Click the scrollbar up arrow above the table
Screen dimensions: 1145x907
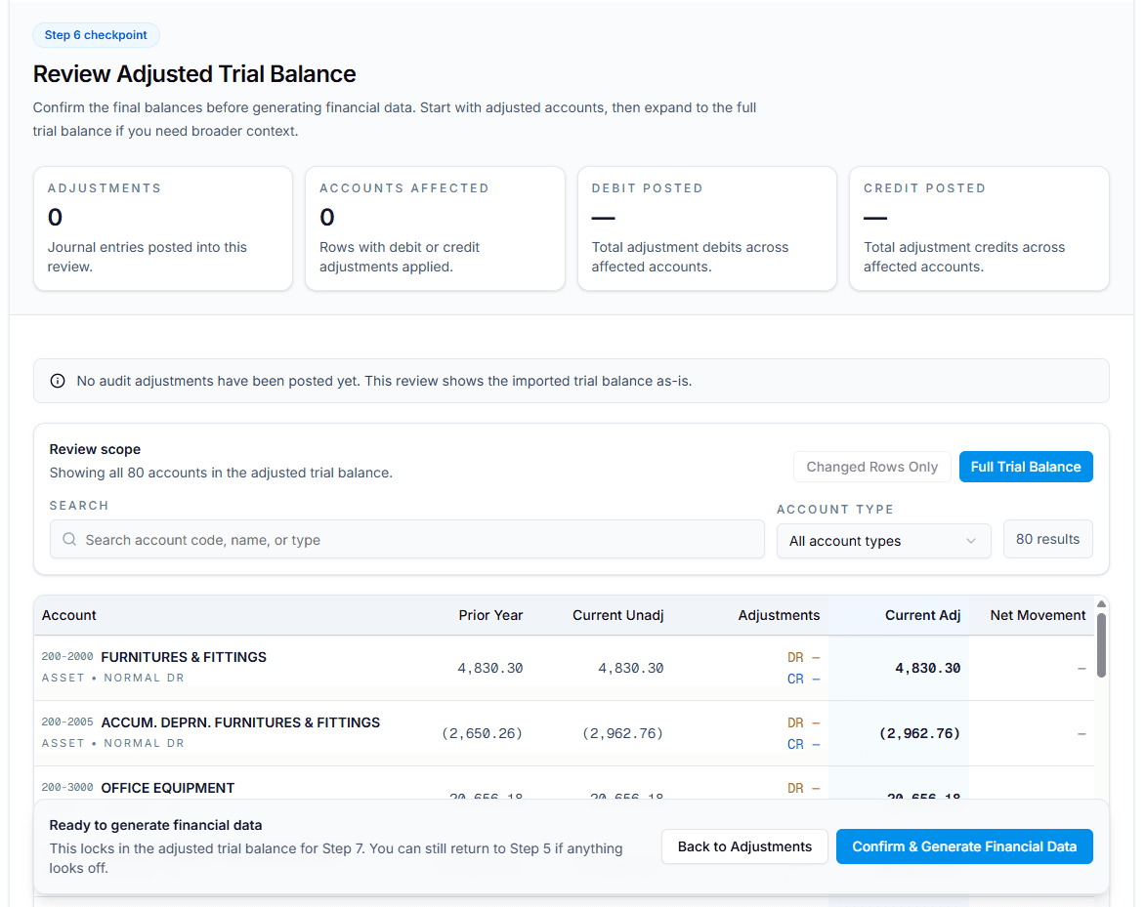(x=1101, y=603)
